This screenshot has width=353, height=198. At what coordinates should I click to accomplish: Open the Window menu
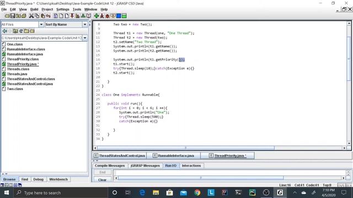tap(90, 9)
